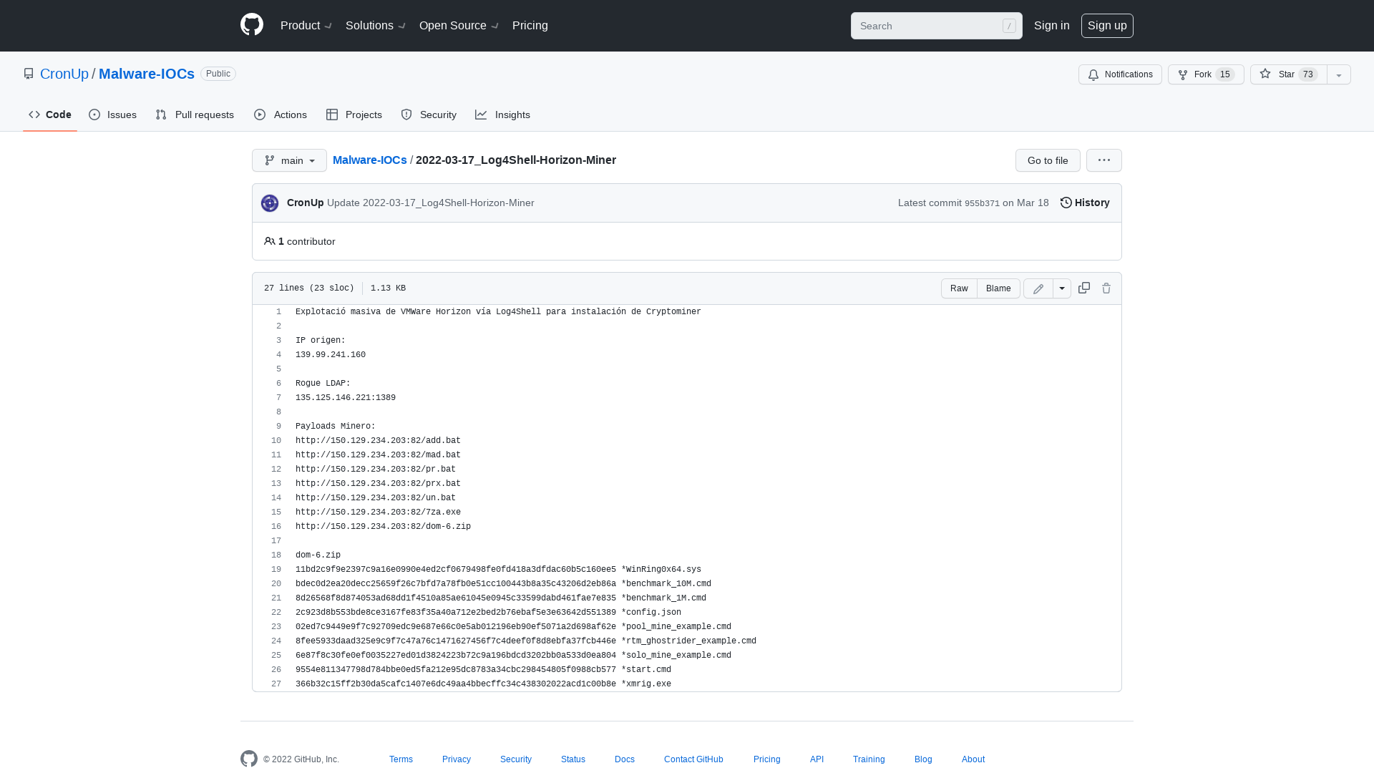
Task: Open the Pull requests tab
Action: (195, 115)
